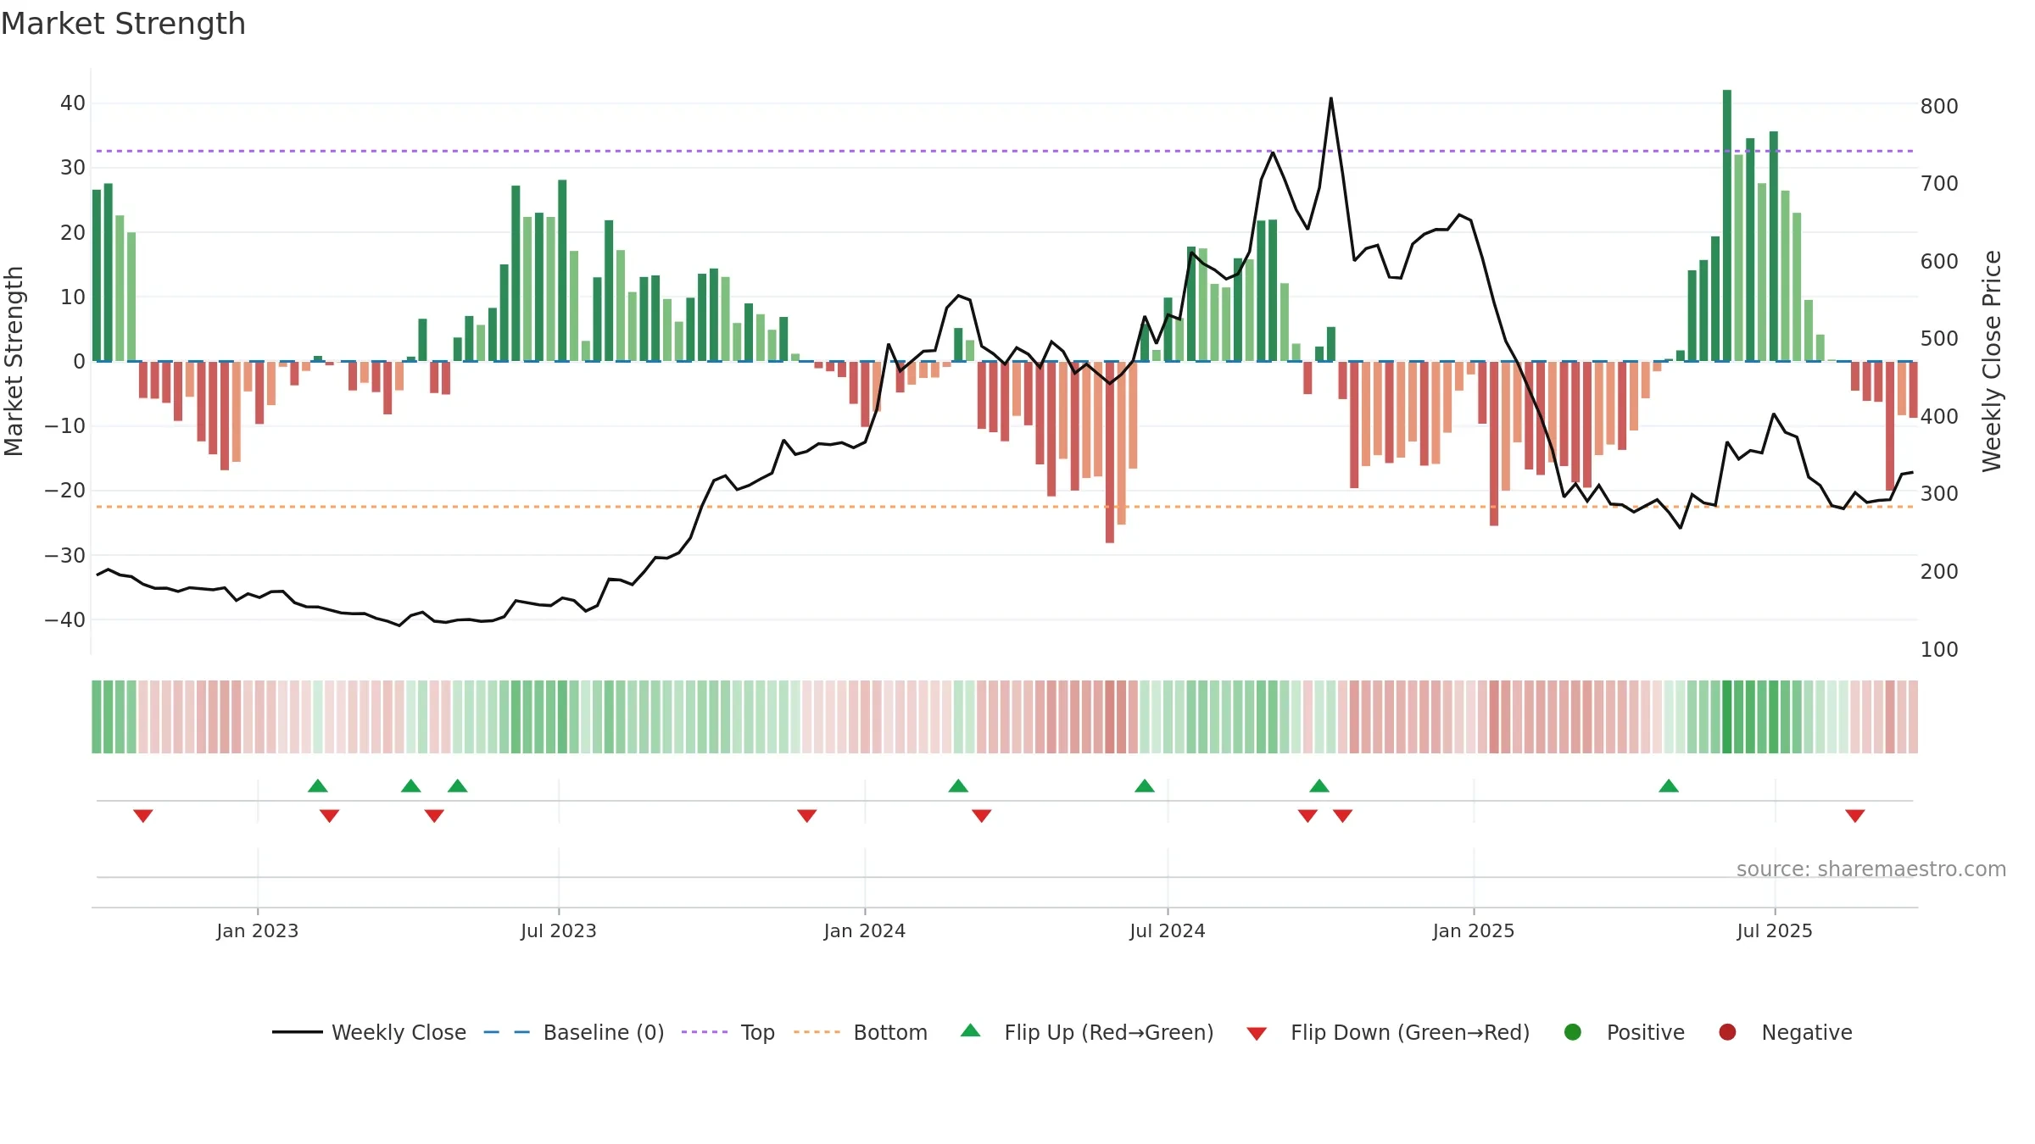Image resolution: width=2035 pixels, height=1144 pixels.
Task: Click the purple dotted Top threshold line
Action: point(1005,151)
